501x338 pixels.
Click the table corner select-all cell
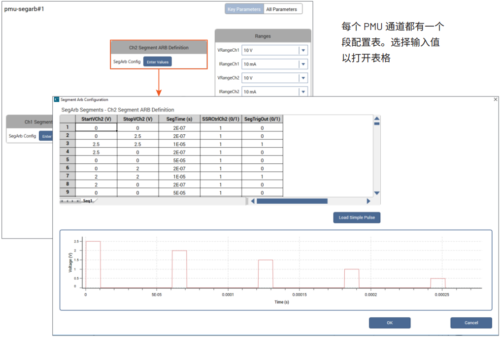coord(67,119)
